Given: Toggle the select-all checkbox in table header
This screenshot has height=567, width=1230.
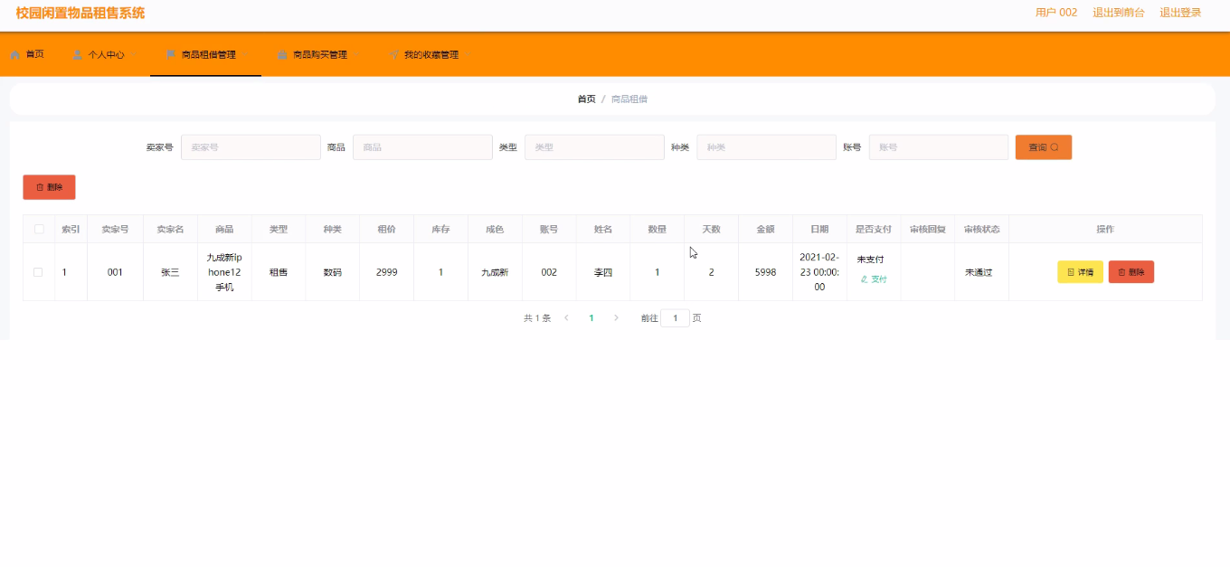Looking at the screenshot, I should pos(39,230).
